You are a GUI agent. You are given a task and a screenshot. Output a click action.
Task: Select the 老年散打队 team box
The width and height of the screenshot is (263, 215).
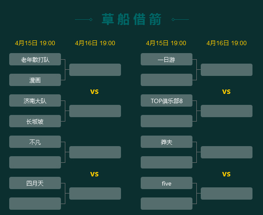pos(35,59)
